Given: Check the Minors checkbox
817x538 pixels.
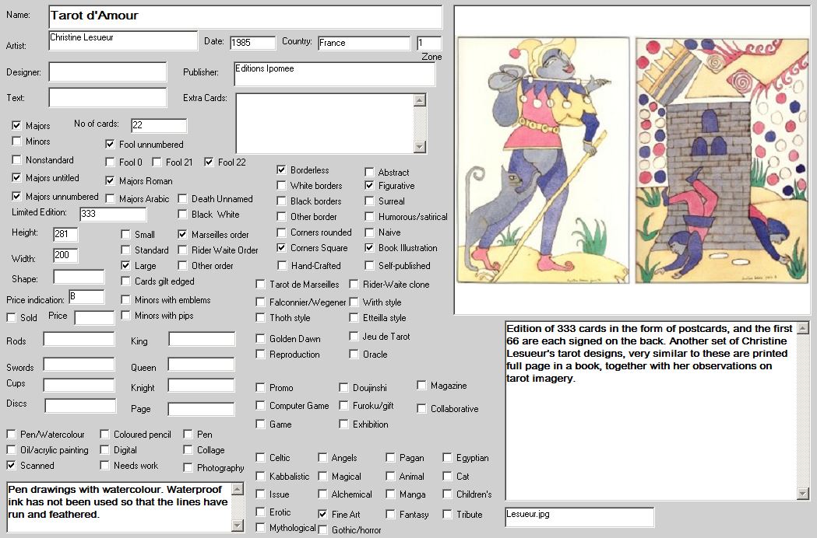Looking at the screenshot, I should pyautogui.click(x=17, y=141).
